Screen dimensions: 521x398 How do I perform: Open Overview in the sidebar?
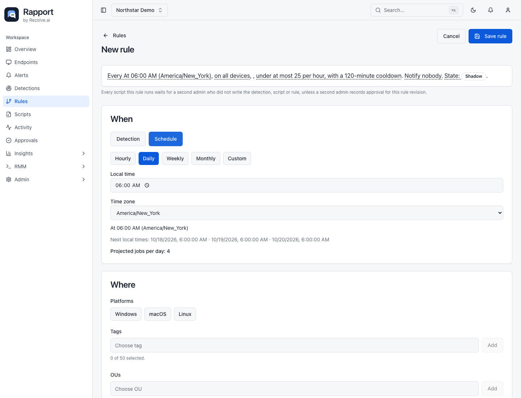pyautogui.click(x=46, y=49)
